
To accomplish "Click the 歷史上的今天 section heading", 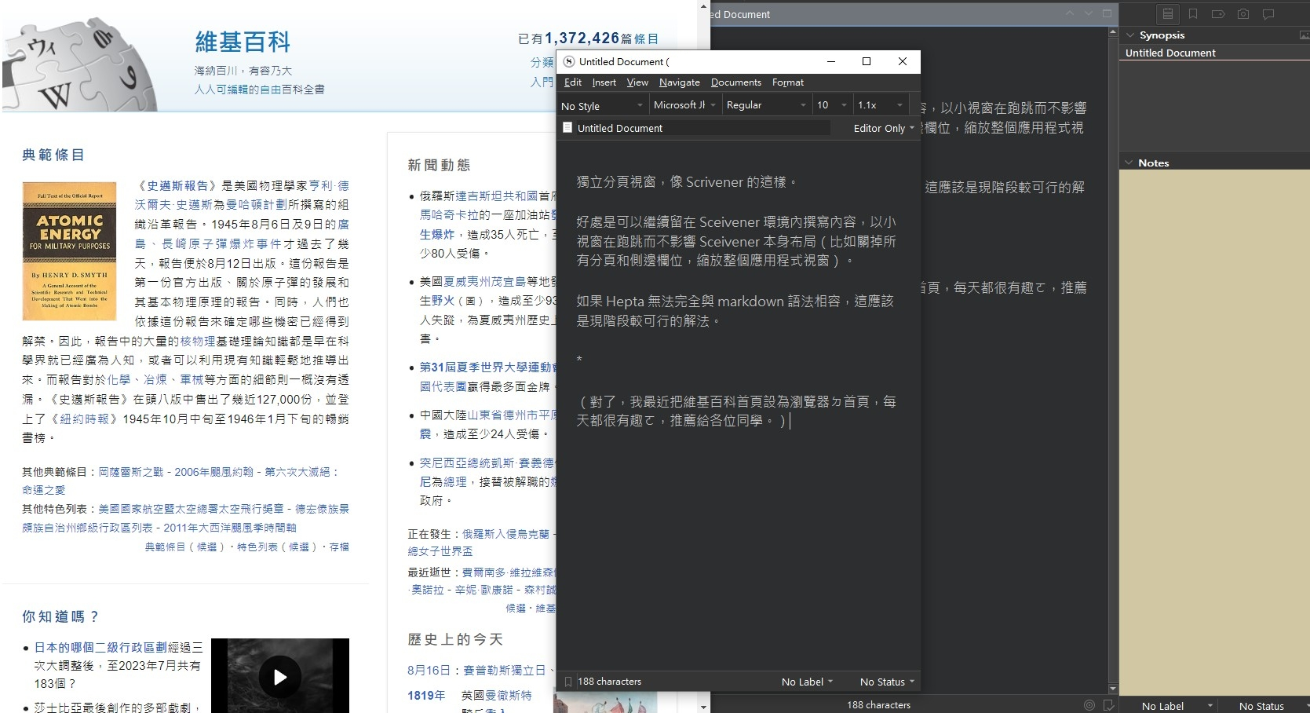I will tap(455, 639).
